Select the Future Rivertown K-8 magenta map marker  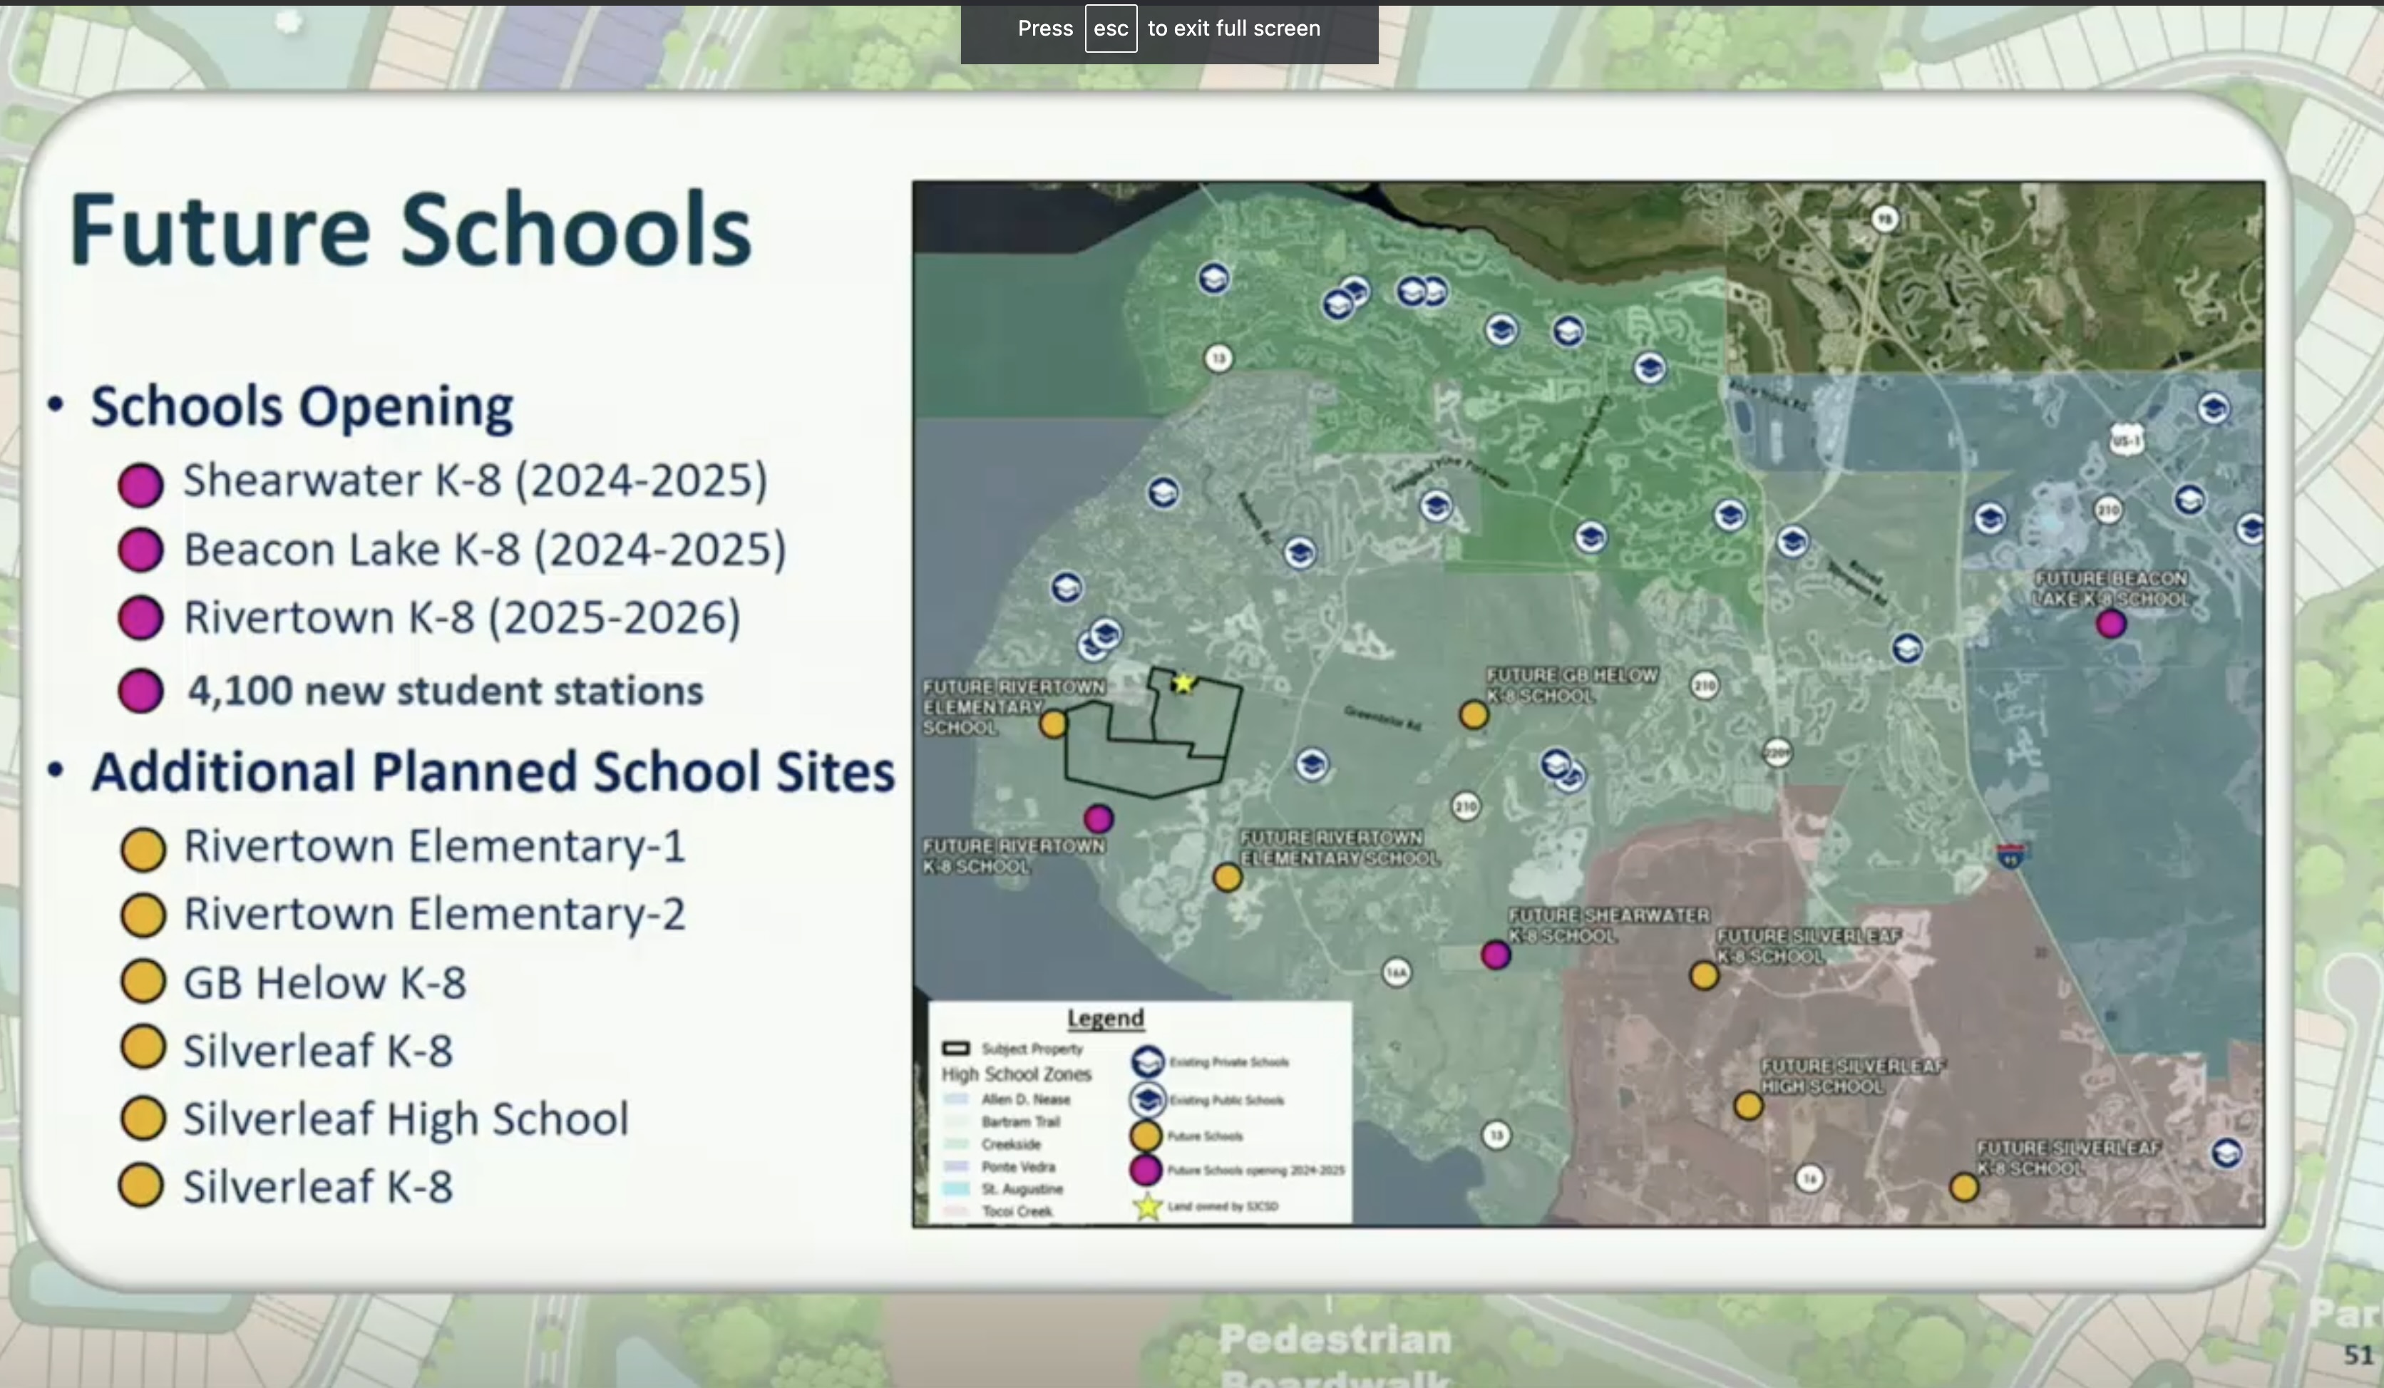point(1097,818)
